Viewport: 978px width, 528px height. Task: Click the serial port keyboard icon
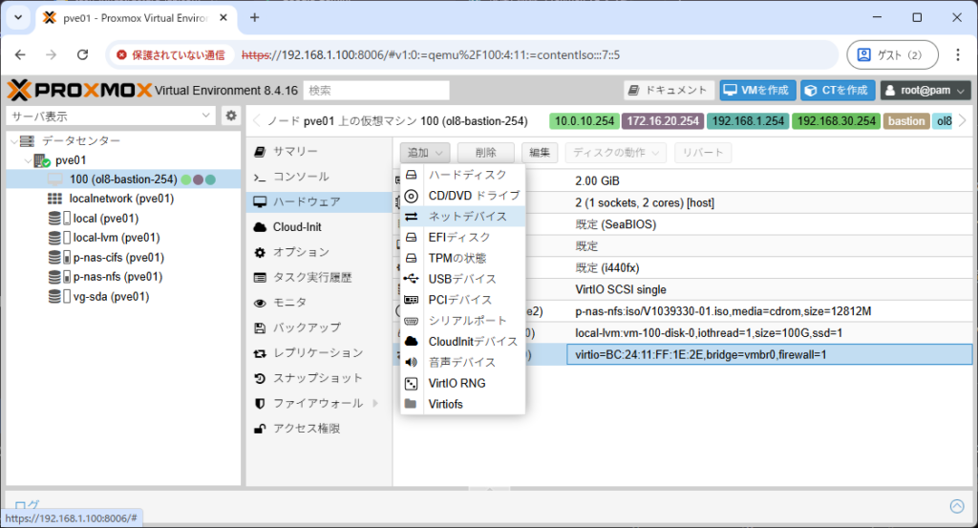point(411,321)
